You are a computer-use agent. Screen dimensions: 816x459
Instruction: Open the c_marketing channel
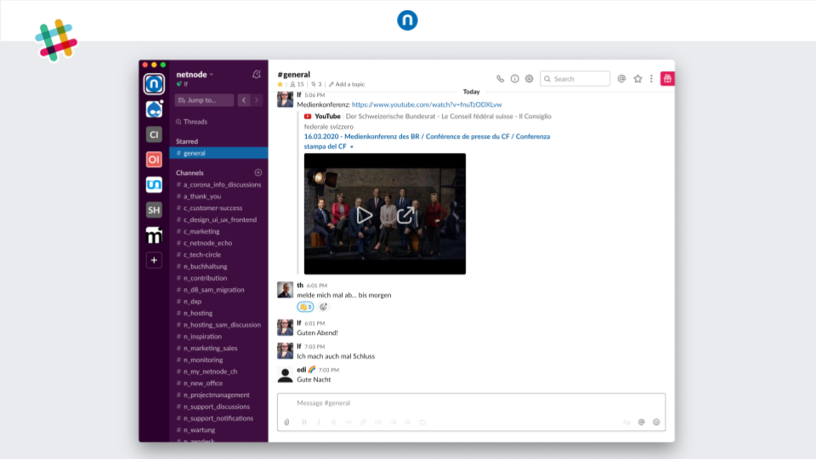[x=201, y=231]
